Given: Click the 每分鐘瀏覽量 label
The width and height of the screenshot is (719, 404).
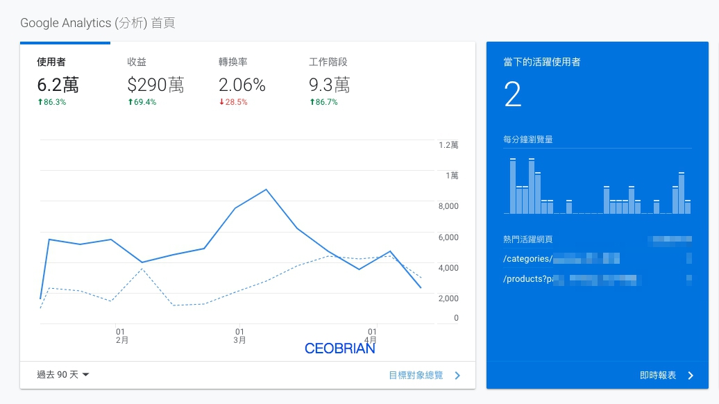Looking at the screenshot, I should click(x=527, y=139).
